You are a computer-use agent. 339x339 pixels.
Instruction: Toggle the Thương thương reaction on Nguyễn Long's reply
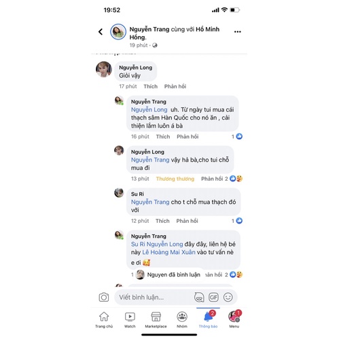175,179
